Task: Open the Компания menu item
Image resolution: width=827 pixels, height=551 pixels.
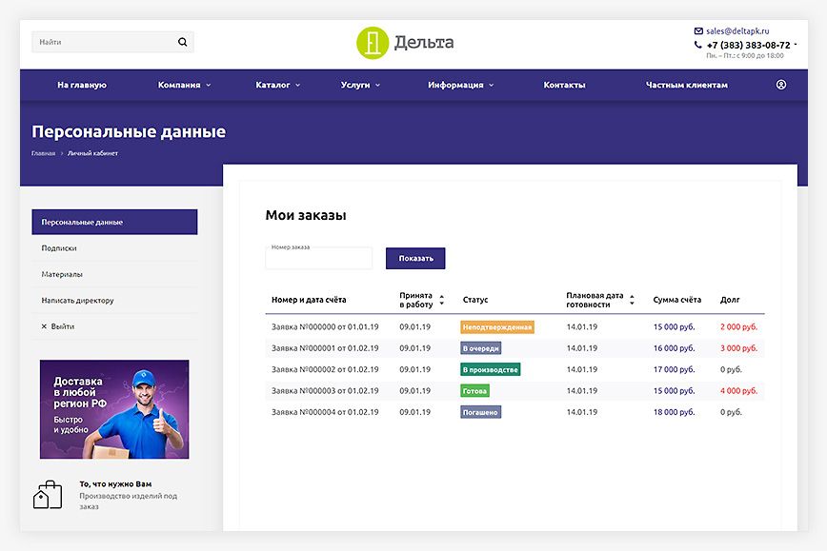Action: click(x=179, y=85)
